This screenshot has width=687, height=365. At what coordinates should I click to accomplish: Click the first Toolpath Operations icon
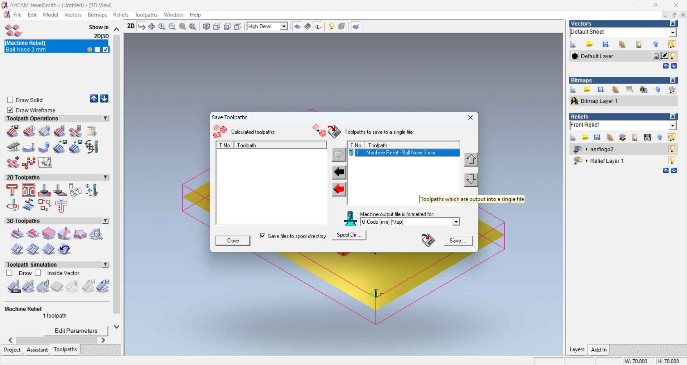pos(13,131)
